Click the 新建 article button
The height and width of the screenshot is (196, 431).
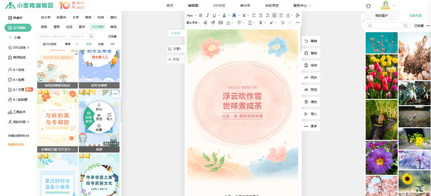click(x=176, y=59)
